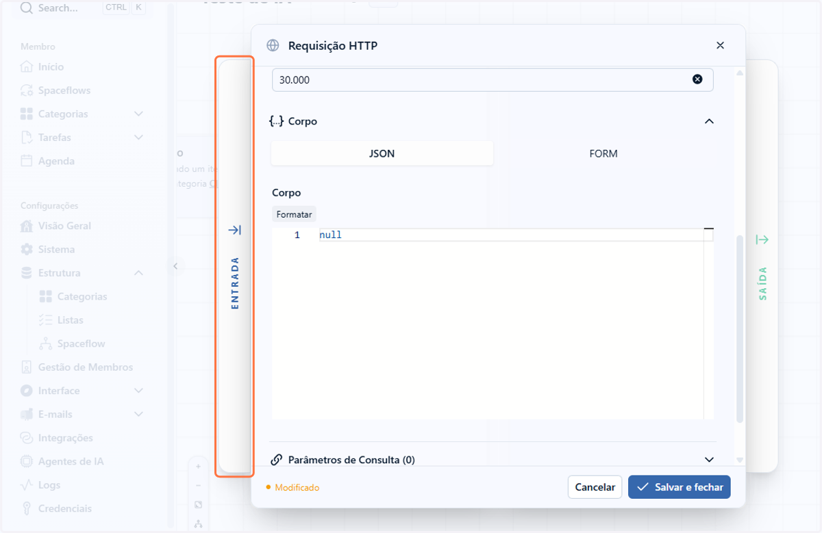
Task: Click the globe icon beside Requisição HTTP
Action: click(273, 46)
